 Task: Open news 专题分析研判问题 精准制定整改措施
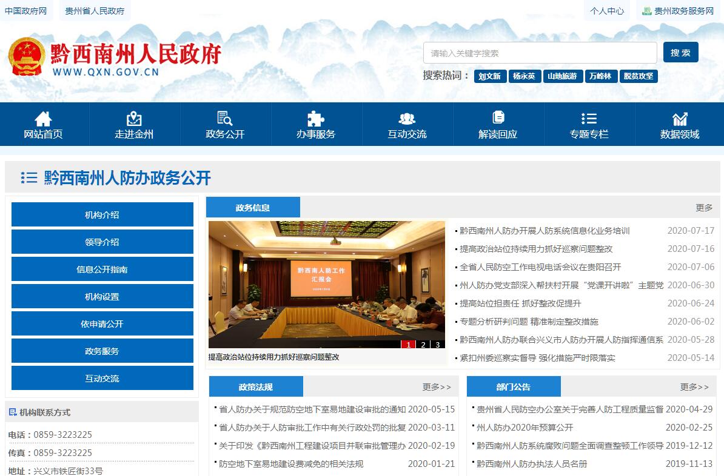tap(529, 322)
